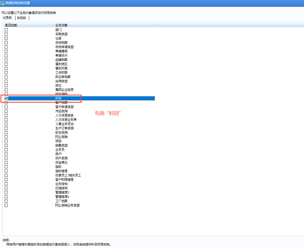Tick the 客户申请类型 checkbox
Screen dimensions: 304x248
6,107
